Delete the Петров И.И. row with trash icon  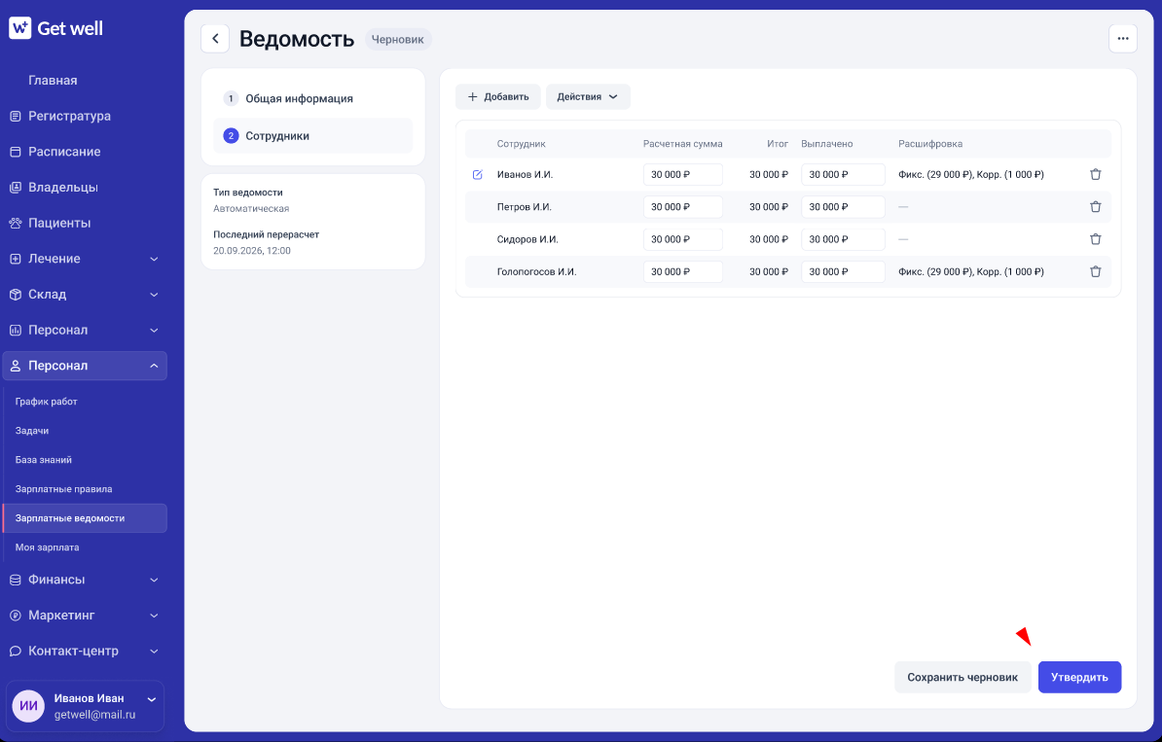coord(1095,207)
